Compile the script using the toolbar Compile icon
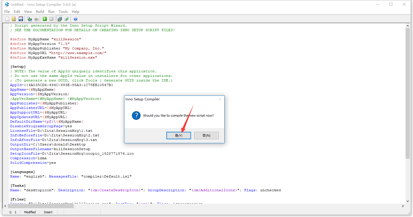 29,19
